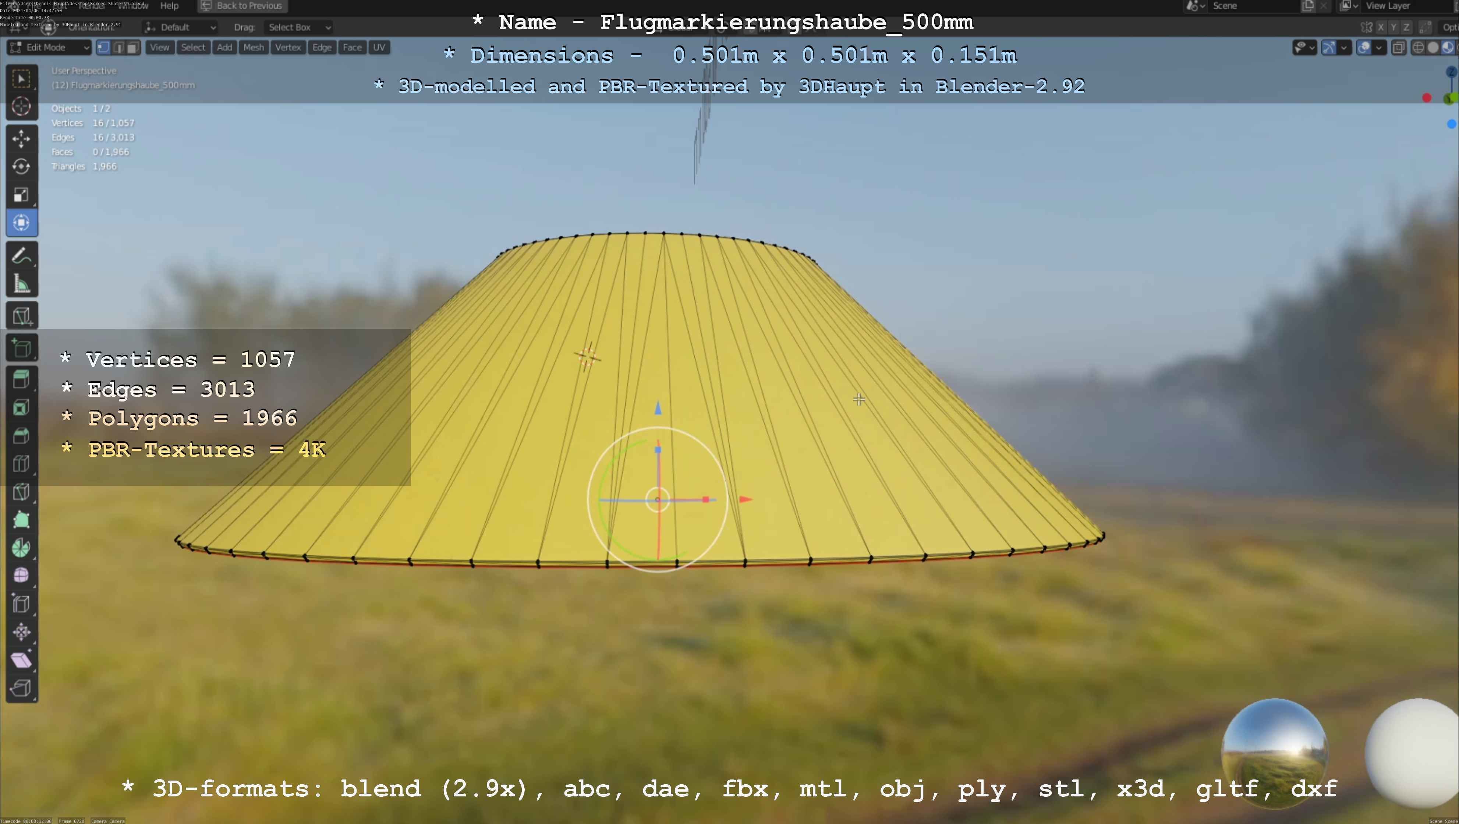
Task: Select the Scale tool
Action: (x=21, y=195)
